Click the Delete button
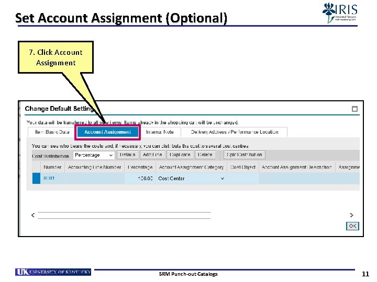This screenshot has width=377, height=282. pyautogui.click(x=205, y=155)
